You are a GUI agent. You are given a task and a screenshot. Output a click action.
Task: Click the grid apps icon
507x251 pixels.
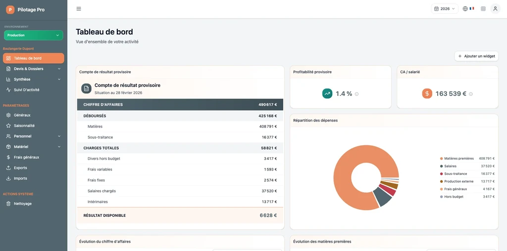tap(483, 9)
